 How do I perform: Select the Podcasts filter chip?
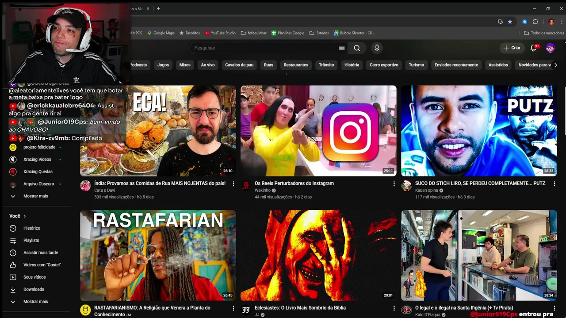click(138, 65)
